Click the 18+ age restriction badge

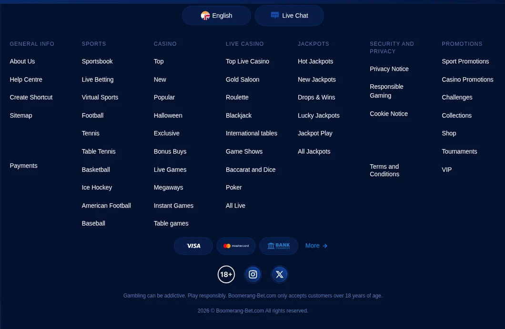226,274
